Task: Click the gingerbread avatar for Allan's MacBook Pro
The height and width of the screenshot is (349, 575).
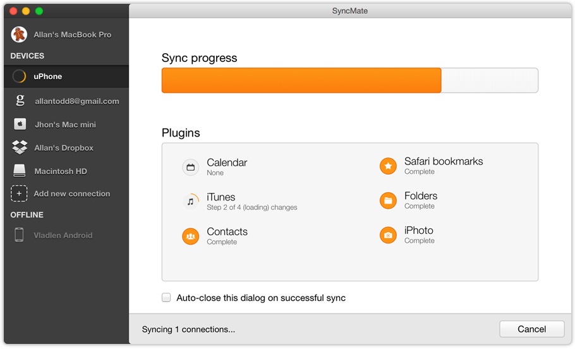Action: [19, 35]
